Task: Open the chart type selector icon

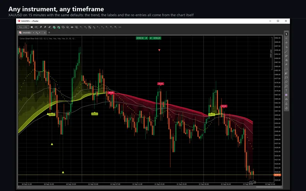Action: (36, 27)
